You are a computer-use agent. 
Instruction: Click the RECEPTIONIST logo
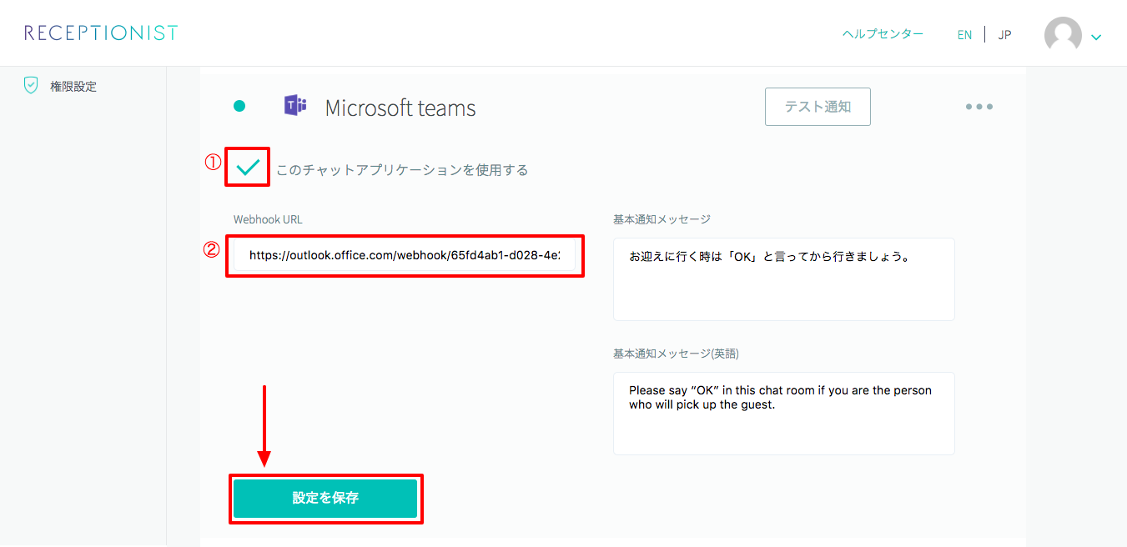101,33
